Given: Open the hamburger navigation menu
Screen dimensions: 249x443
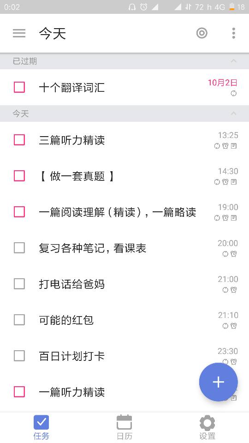Looking at the screenshot, I should (x=19, y=33).
